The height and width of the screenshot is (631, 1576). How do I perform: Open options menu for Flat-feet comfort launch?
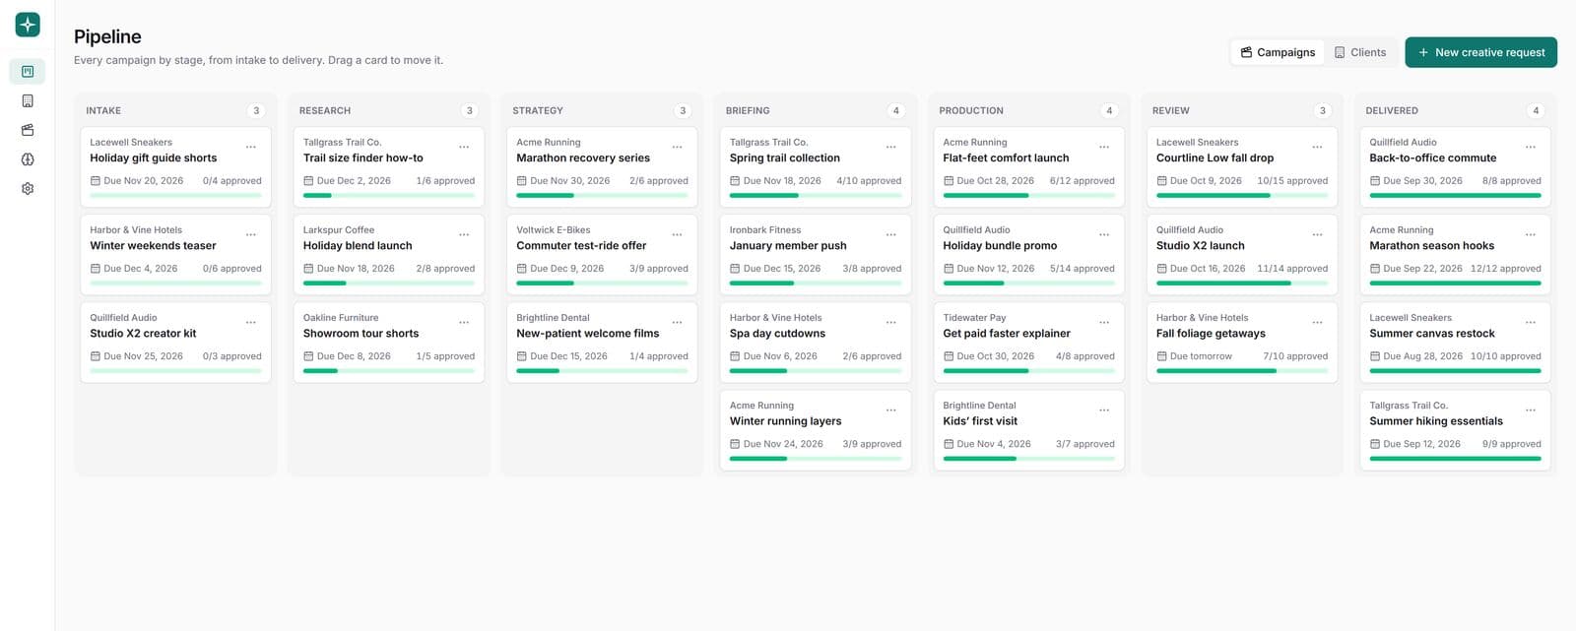[x=1104, y=147]
